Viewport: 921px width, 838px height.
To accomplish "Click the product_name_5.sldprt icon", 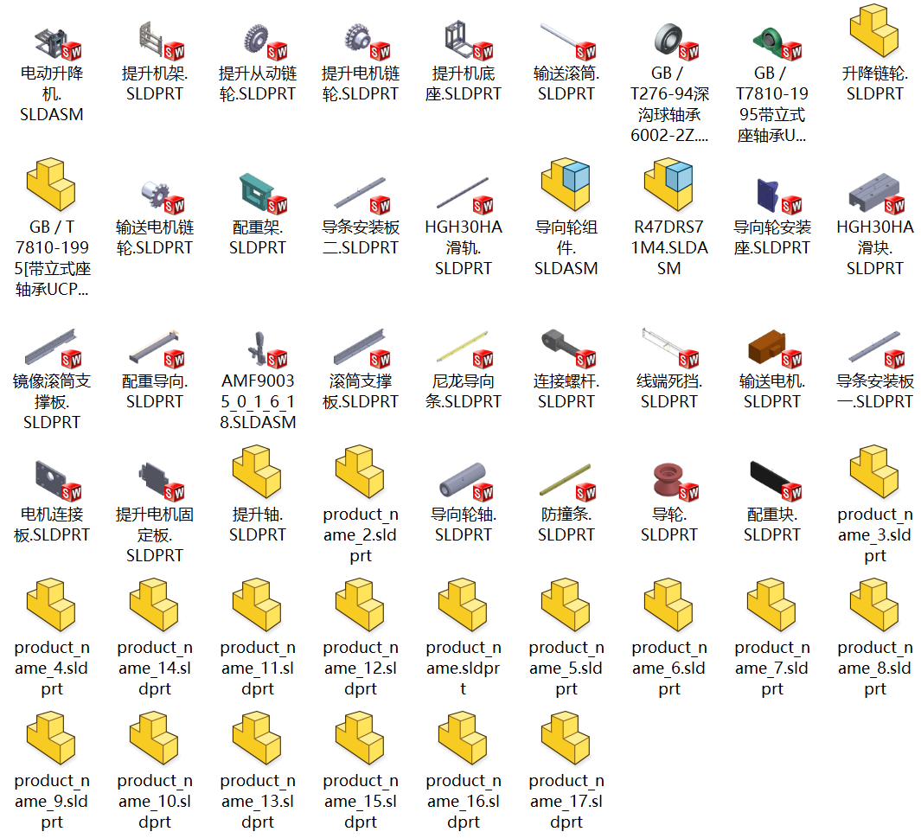I will pos(566,605).
